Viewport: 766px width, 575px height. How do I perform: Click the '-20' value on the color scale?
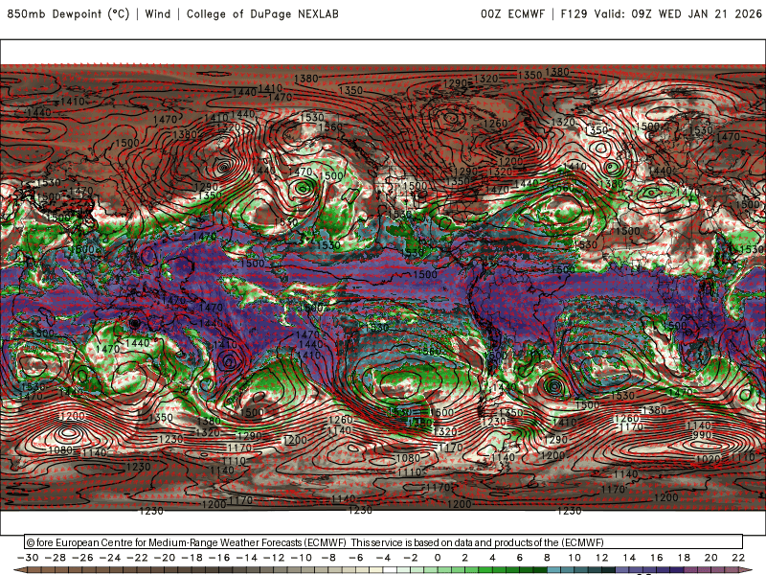coord(165,558)
